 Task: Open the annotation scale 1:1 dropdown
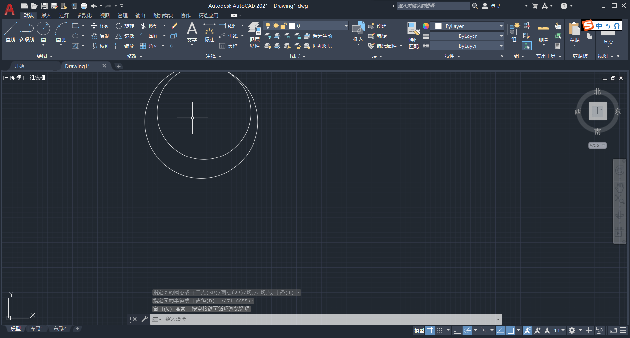pyautogui.click(x=559, y=330)
